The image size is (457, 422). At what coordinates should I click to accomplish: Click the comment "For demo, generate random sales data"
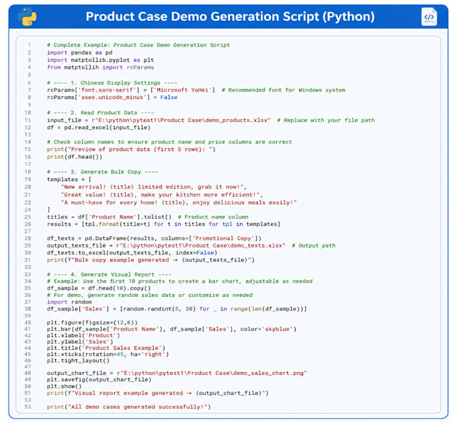pyautogui.click(x=150, y=295)
